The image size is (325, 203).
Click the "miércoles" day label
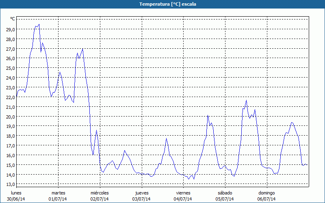click(100, 193)
